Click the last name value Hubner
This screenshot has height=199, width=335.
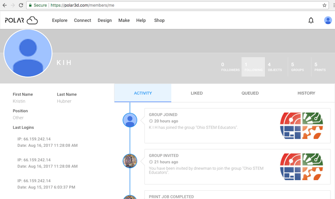pos(64,101)
